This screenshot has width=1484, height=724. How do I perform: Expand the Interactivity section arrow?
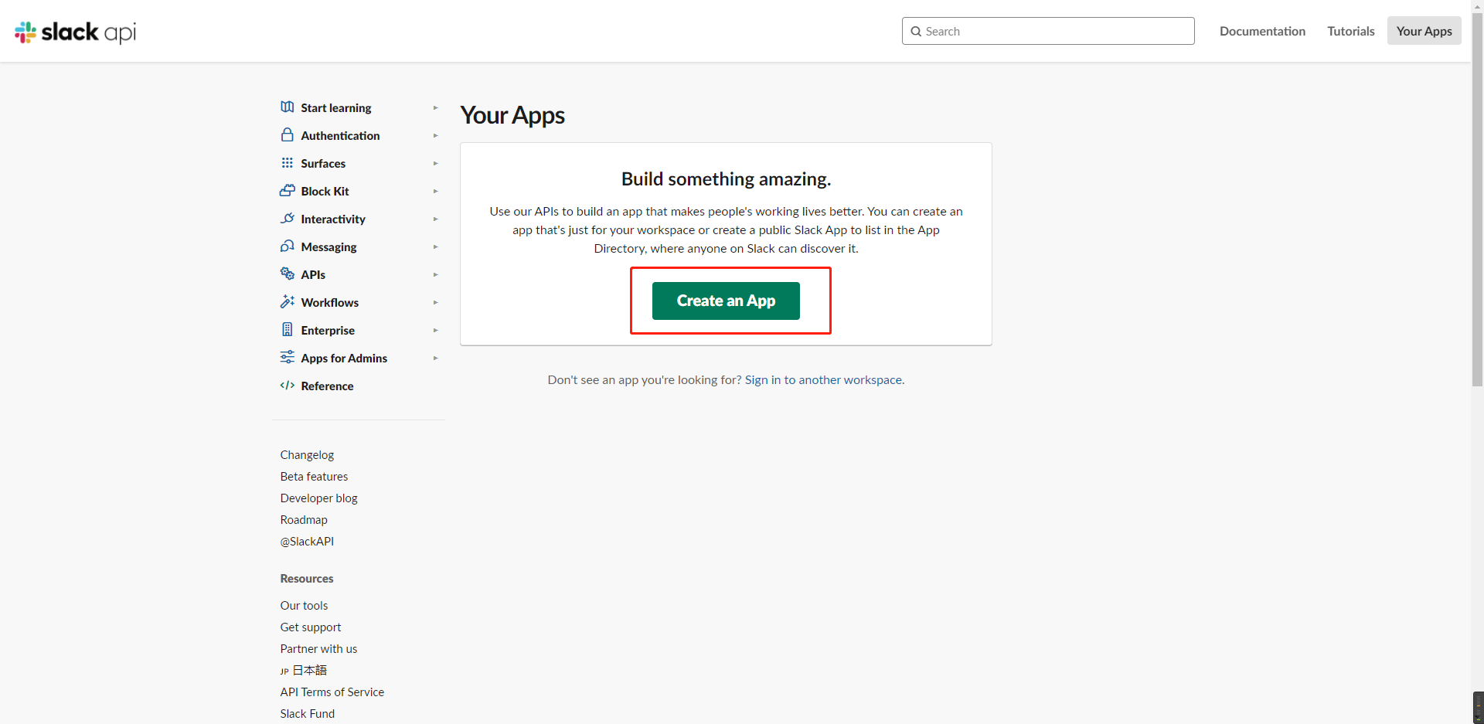436,219
